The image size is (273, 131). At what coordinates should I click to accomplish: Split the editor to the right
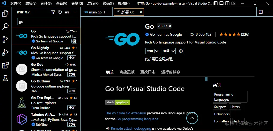click(261, 12)
